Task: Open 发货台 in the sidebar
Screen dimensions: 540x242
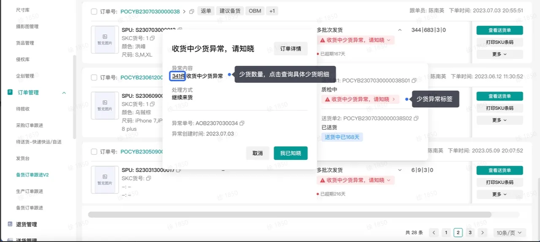Action: [x=23, y=158]
